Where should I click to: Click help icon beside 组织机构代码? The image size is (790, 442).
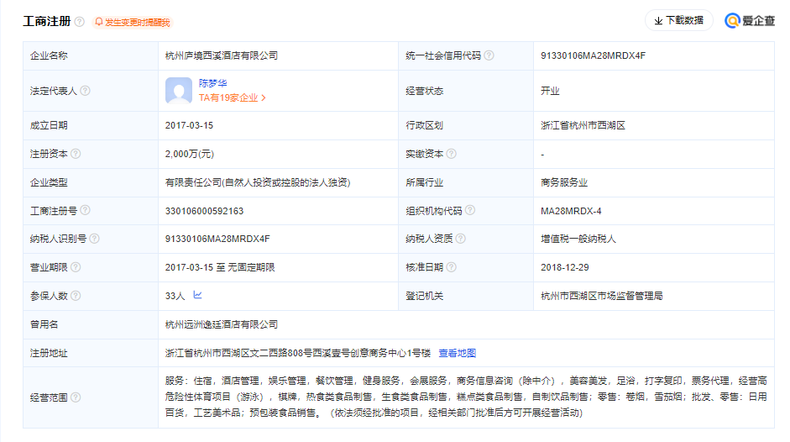[470, 210]
